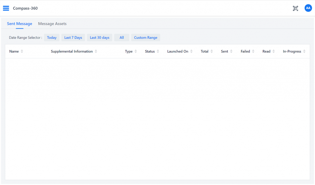Click the Failed column sort arrows
The height and width of the screenshot is (185, 315).
point(253,51)
